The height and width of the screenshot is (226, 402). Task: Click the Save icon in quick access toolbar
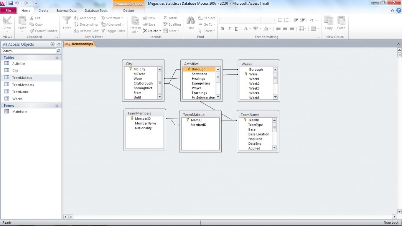tap(11, 4)
